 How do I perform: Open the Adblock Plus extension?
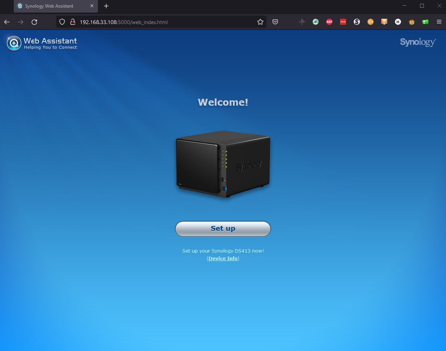pyautogui.click(x=329, y=22)
